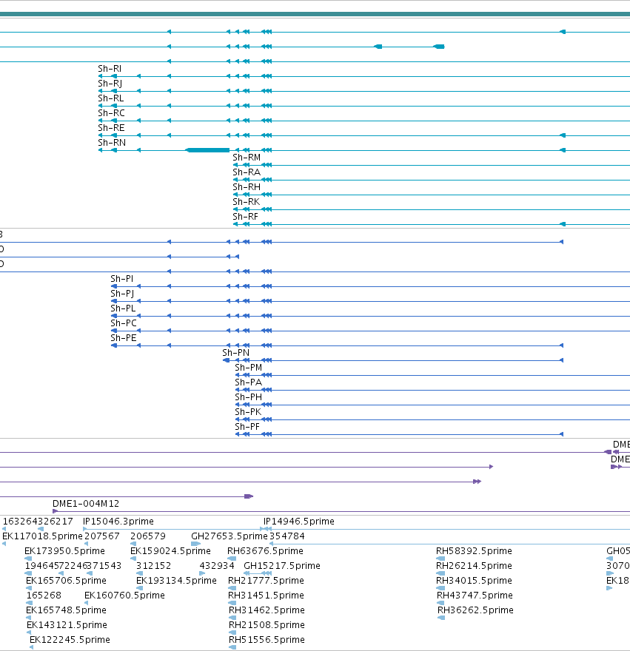The image size is (630, 651).
Task: Select the 354784 feature label
Action: click(x=287, y=536)
